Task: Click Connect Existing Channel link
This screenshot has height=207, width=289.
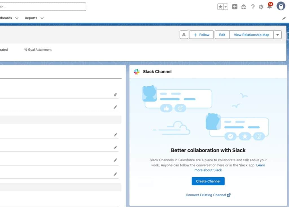Action: [x=206, y=195]
